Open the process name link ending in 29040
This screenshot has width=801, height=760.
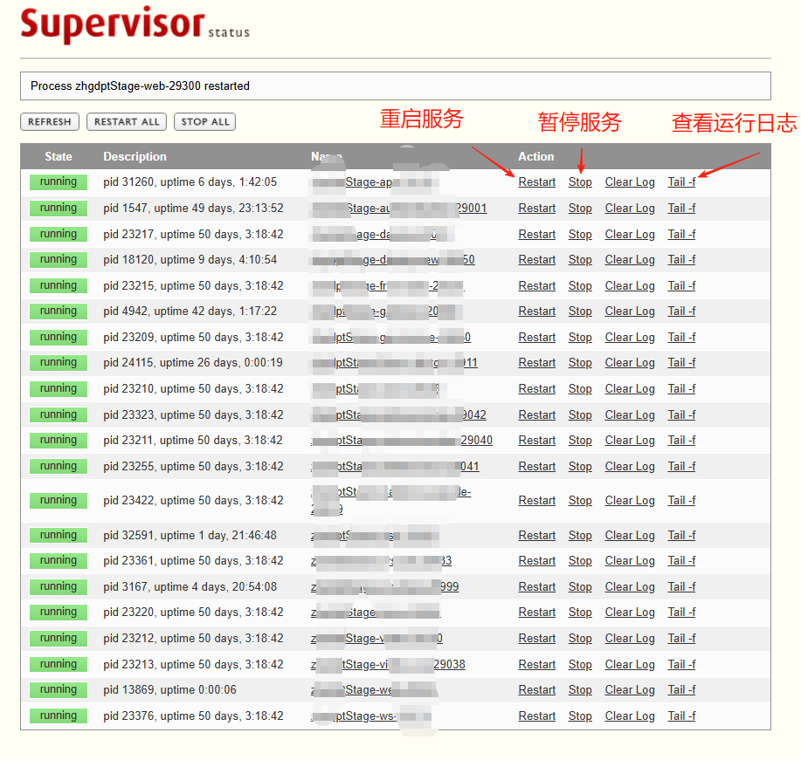[x=402, y=440]
